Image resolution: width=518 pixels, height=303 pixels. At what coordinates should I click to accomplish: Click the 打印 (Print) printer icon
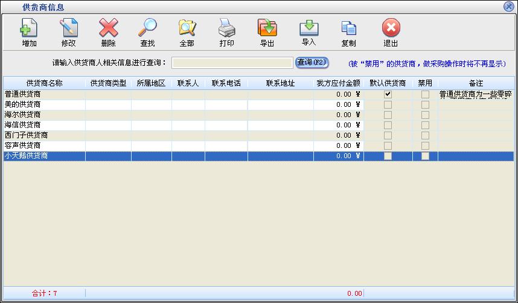226,32
